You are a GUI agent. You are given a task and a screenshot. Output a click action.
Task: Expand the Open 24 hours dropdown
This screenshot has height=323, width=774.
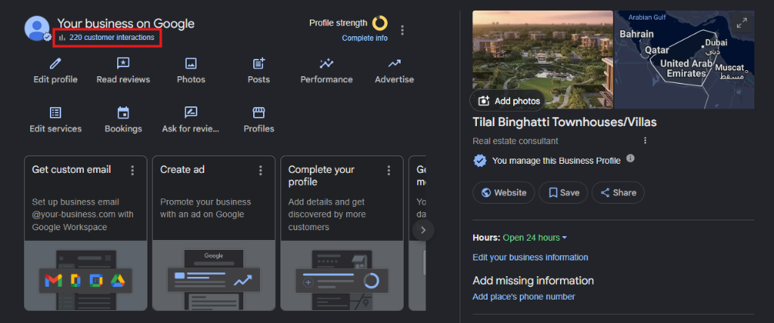[535, 238]
